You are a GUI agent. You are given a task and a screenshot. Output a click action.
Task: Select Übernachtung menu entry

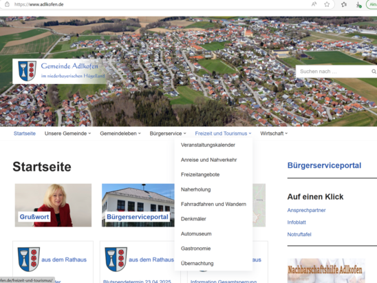(197, 264)
